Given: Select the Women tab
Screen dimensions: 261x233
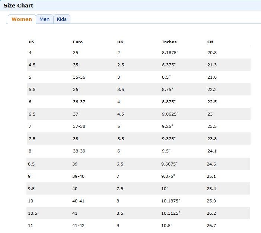Looking at the screenshot, I should (22, 19).
